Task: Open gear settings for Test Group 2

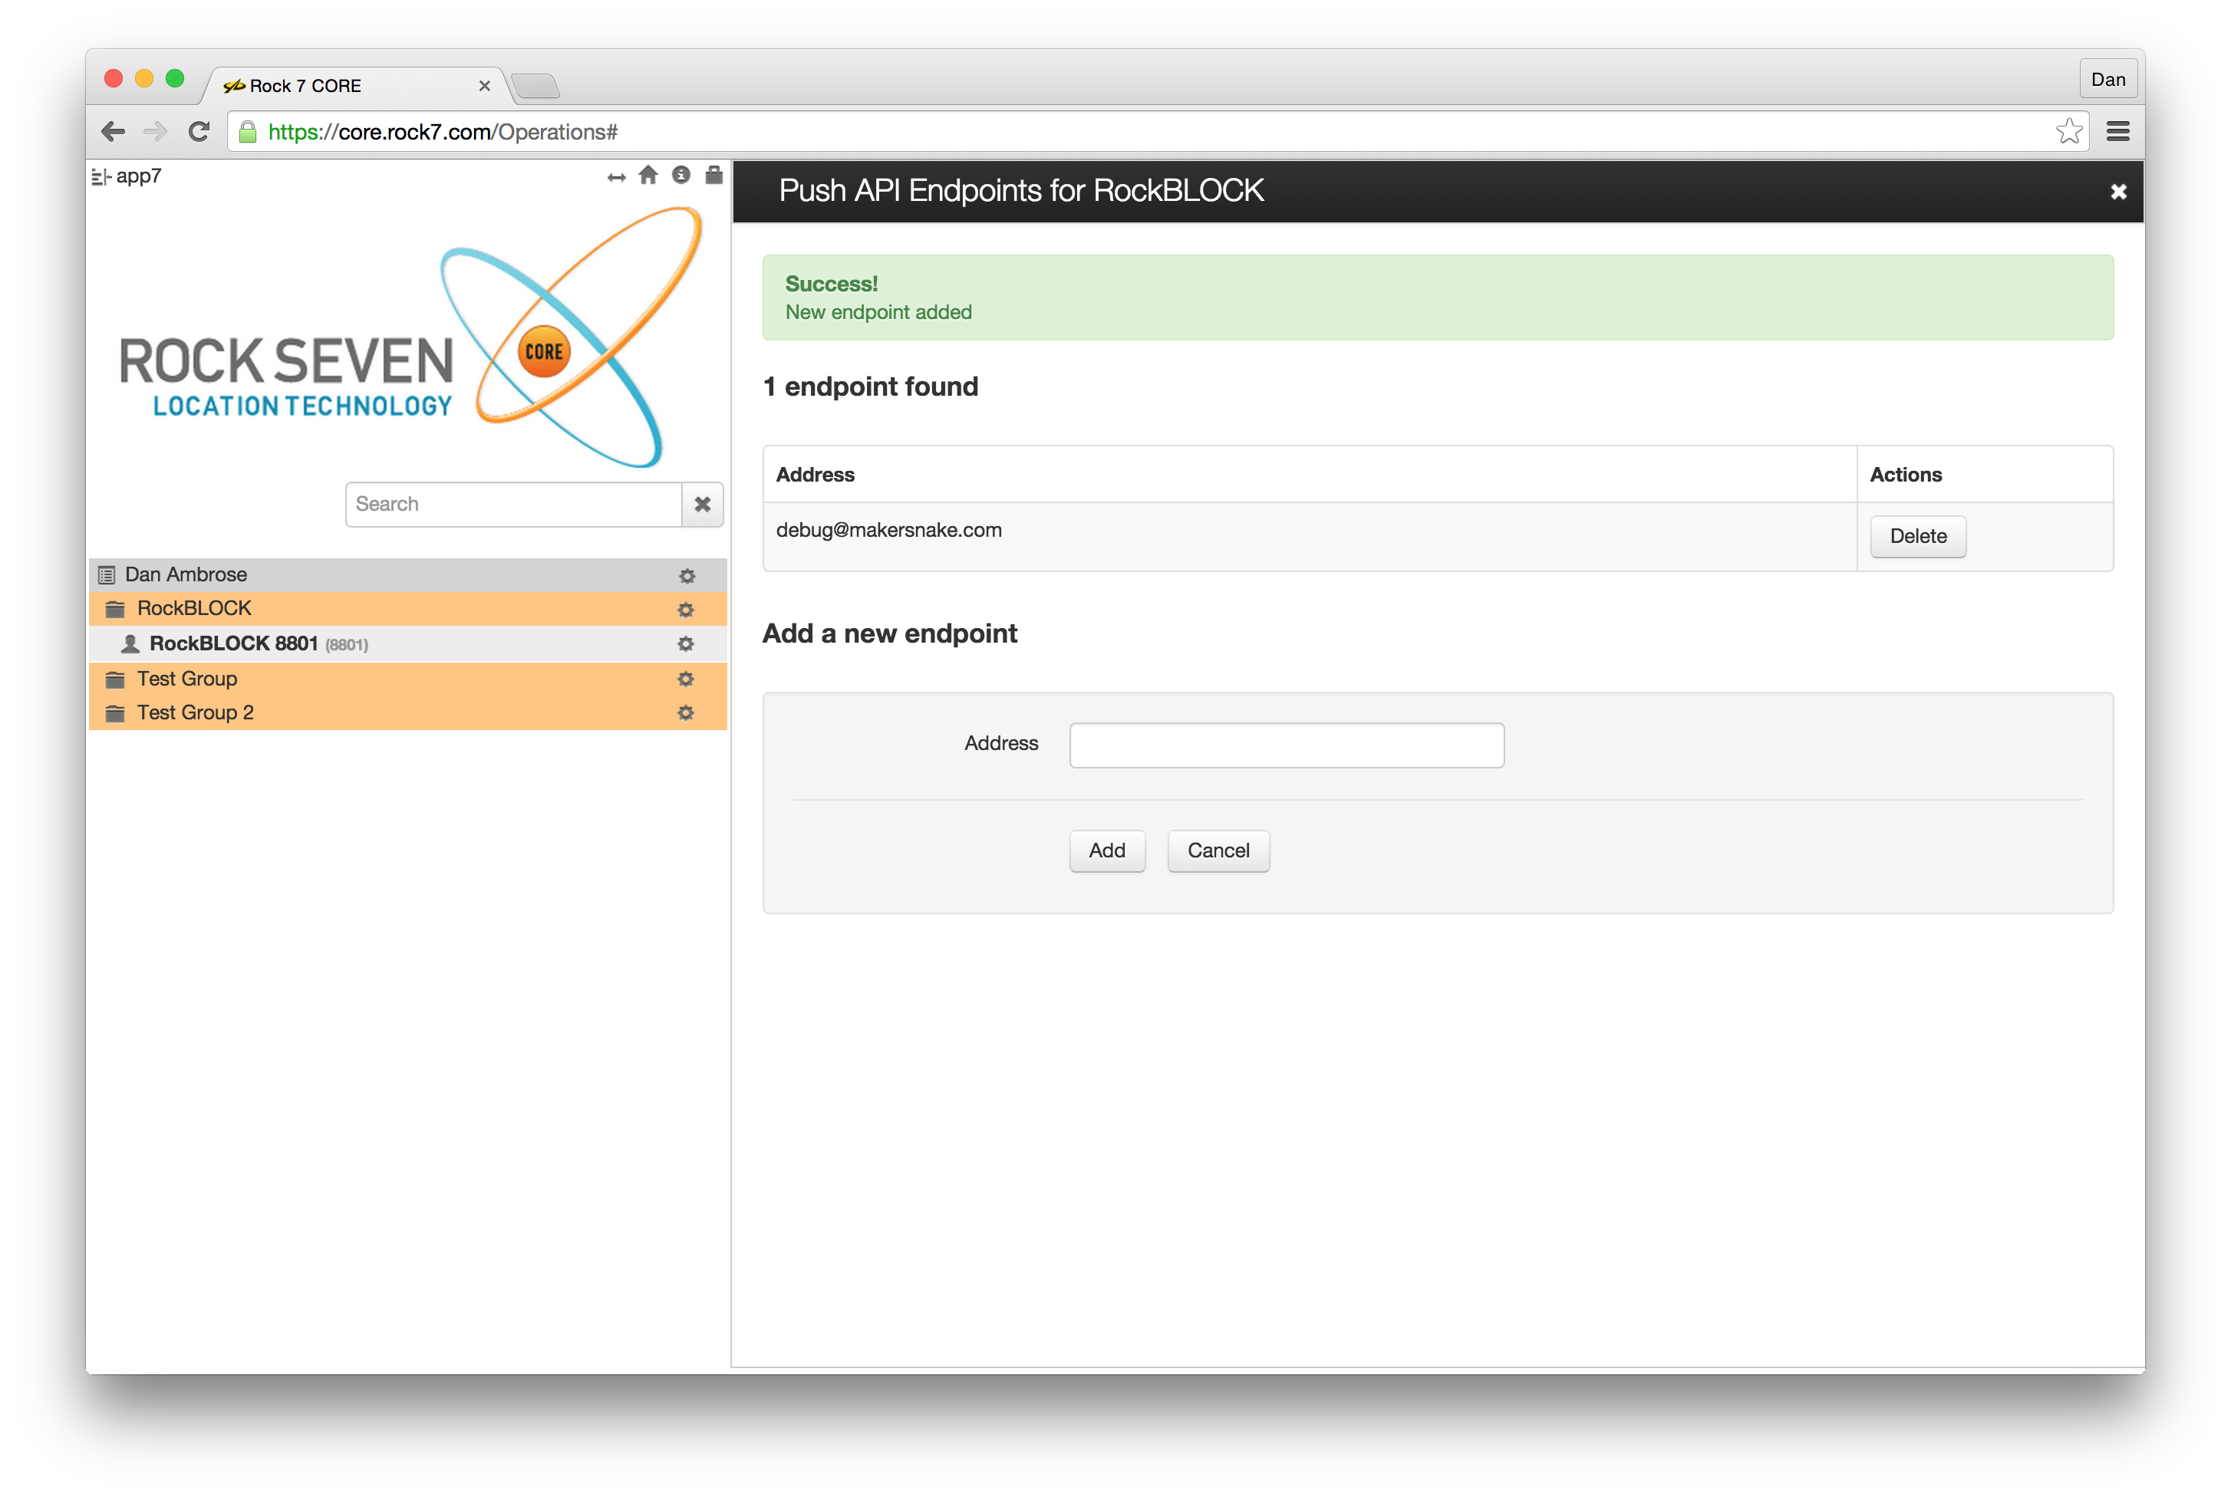Action: (x=686, y=713)
